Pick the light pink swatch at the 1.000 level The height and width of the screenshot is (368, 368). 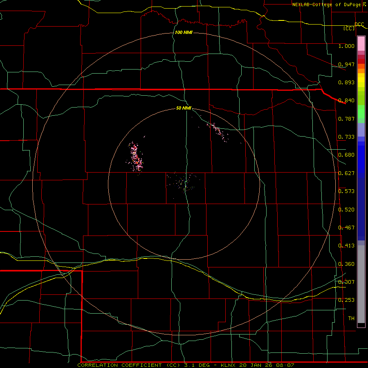point(361,44)
